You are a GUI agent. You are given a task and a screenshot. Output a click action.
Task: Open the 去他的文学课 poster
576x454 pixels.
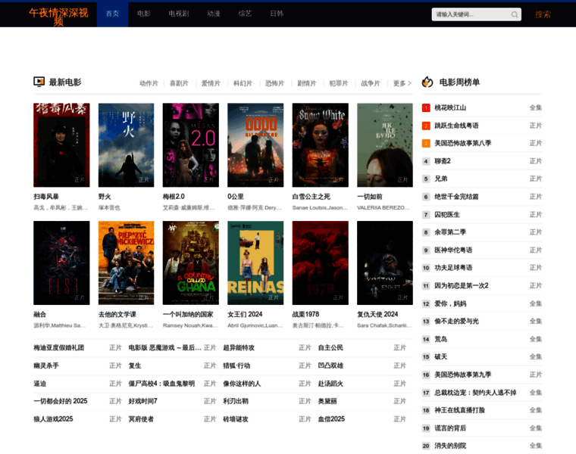[126, 263]
